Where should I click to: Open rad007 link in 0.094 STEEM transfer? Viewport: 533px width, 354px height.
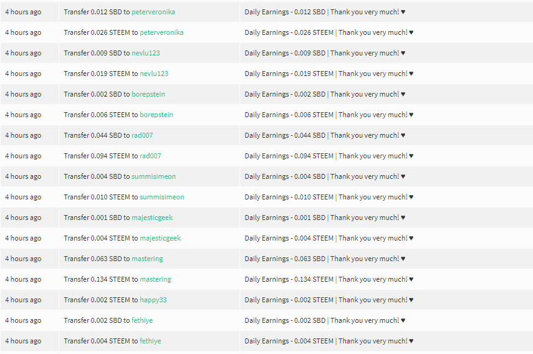(x=150, y=156)
